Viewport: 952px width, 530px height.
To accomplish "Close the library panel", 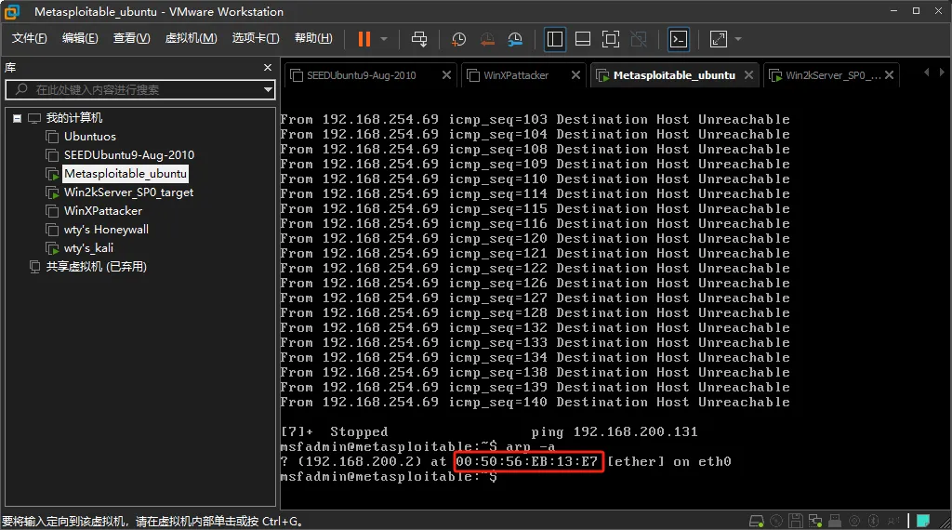I will tap(268, 67).
